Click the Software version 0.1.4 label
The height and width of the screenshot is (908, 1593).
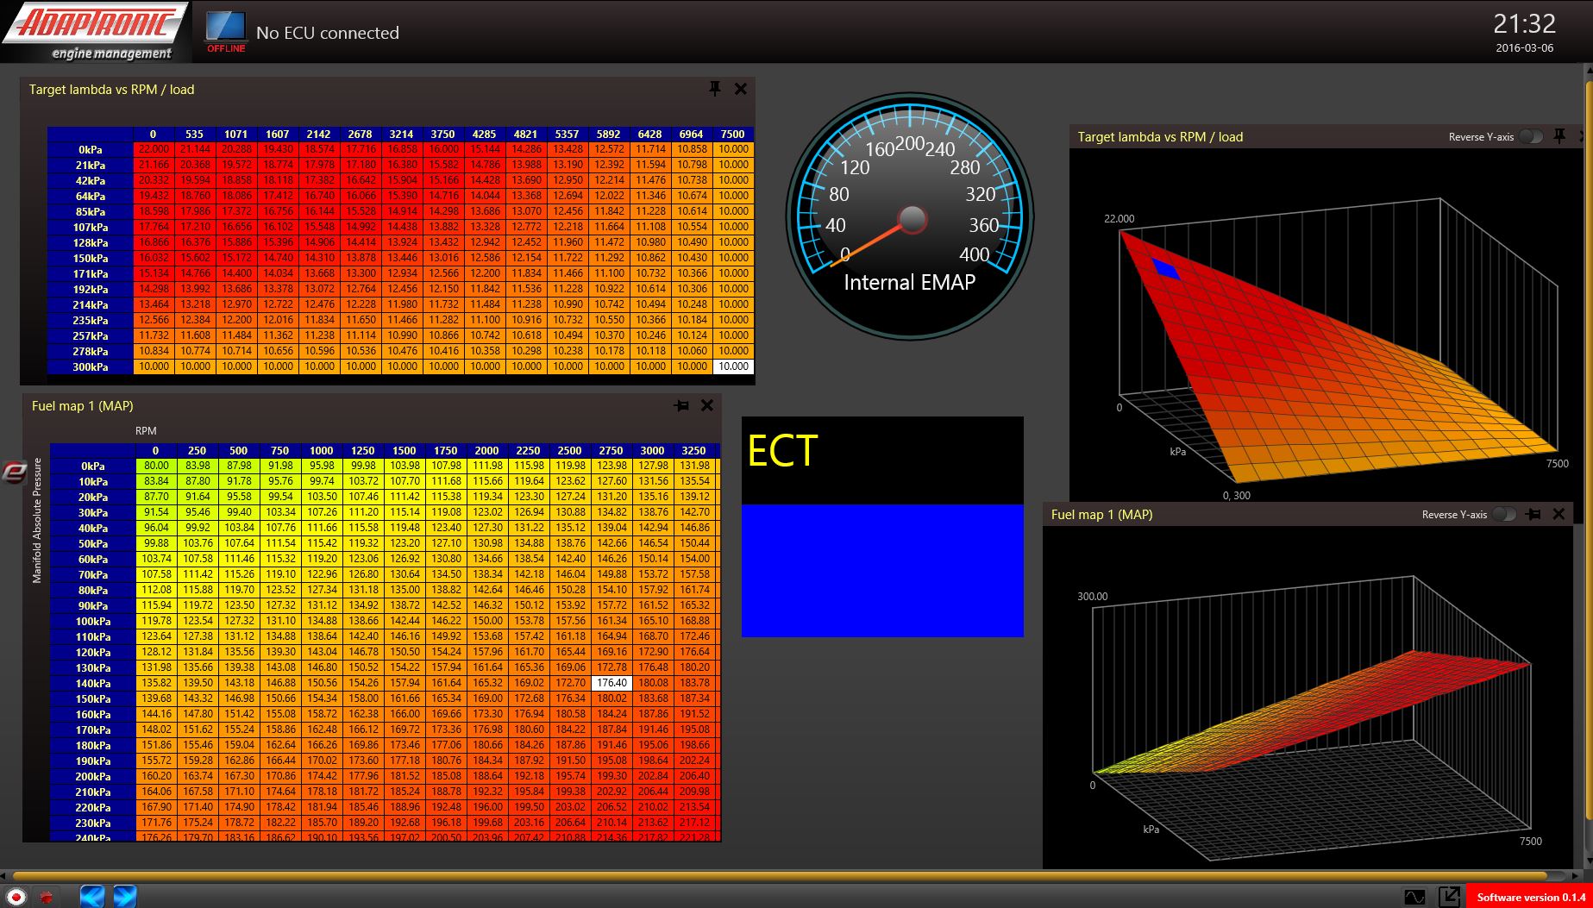[x=1530, y=897]
